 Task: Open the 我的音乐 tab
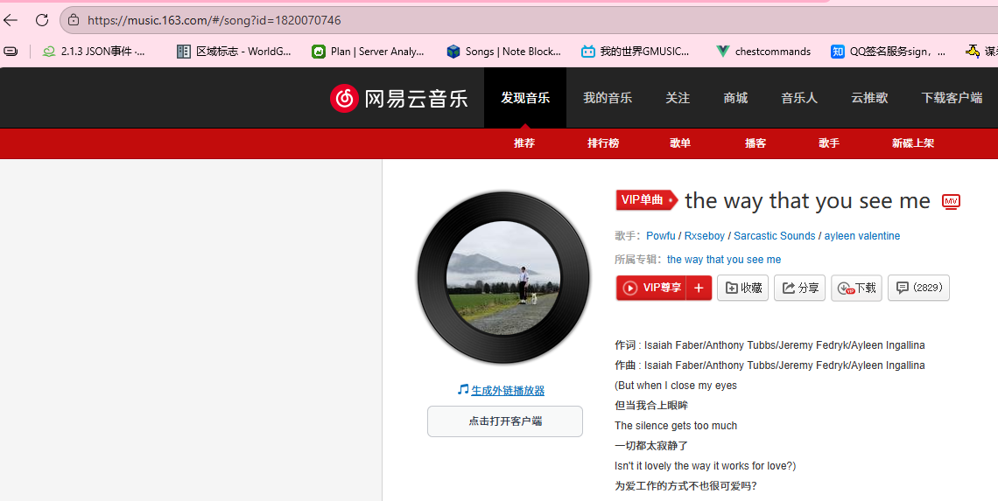click(608, 98)
